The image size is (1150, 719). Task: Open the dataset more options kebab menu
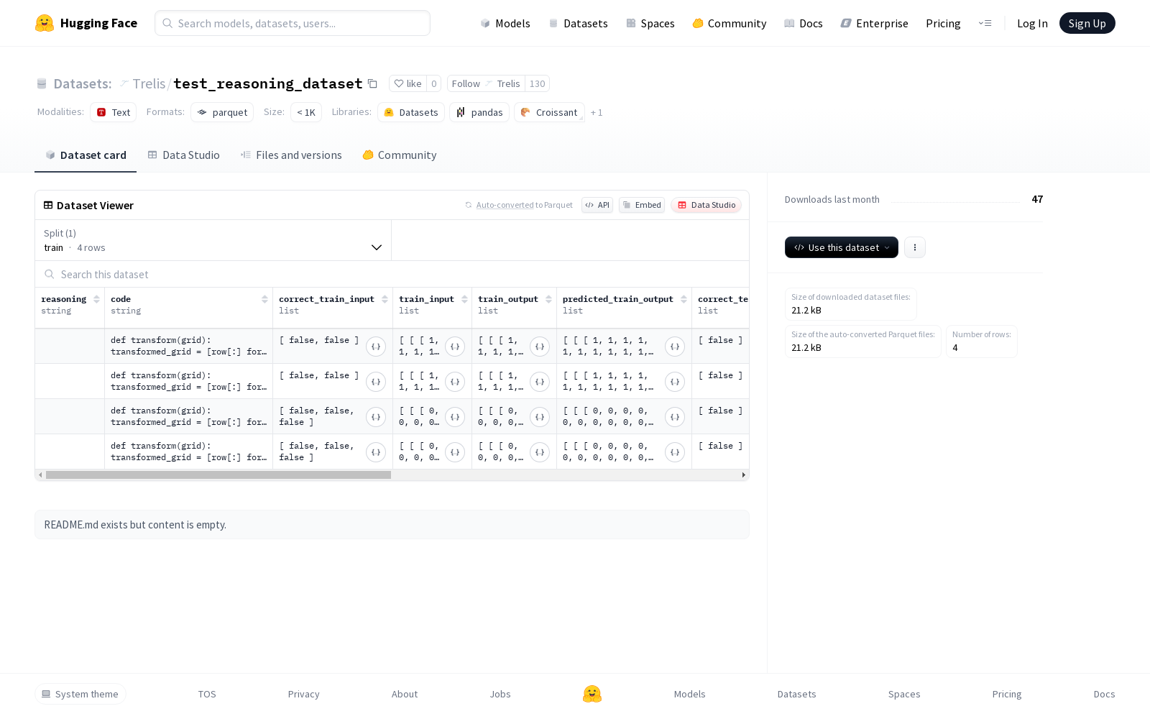coord(915,247)
